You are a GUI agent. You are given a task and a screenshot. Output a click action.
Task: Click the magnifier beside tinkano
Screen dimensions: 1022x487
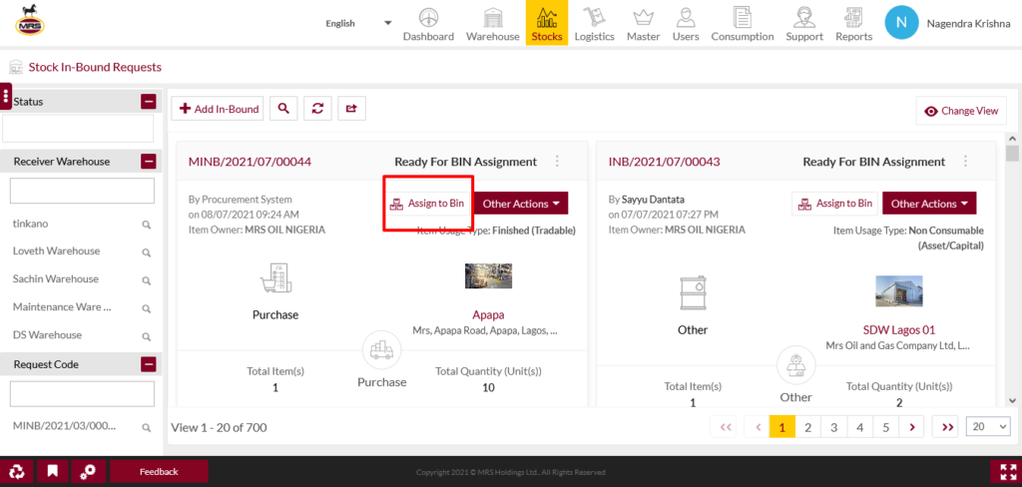[x=147, y=225]
